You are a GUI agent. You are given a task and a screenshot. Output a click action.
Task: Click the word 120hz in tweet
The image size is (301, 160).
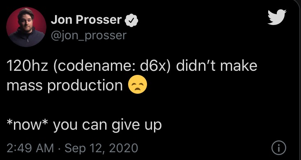coord(27,66)
